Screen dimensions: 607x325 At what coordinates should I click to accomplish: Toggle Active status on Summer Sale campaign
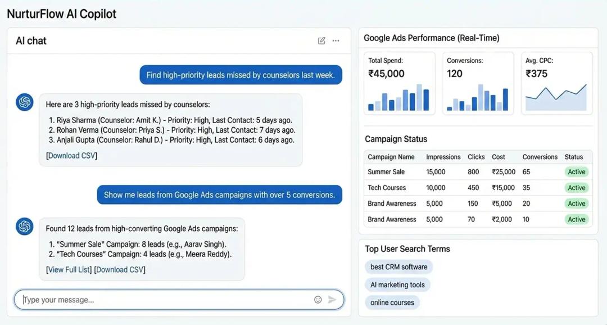[577, 171]
